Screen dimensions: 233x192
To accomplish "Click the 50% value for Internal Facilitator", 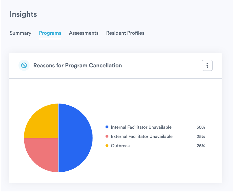I will point(201,127).
